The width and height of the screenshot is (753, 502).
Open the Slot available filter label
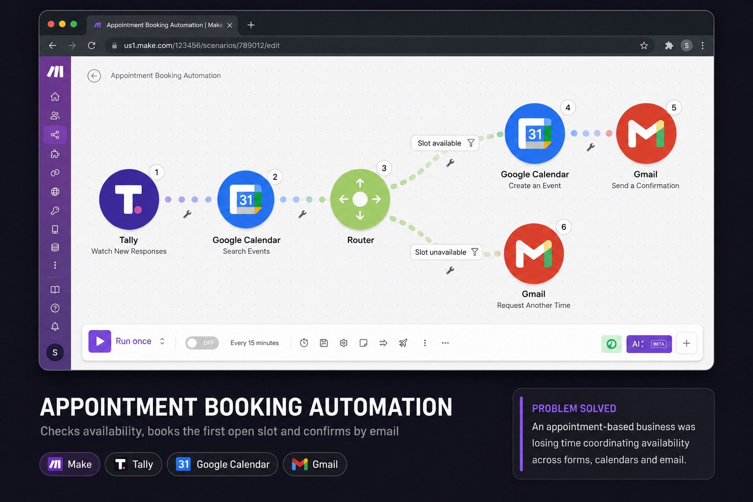click(445, 143)
